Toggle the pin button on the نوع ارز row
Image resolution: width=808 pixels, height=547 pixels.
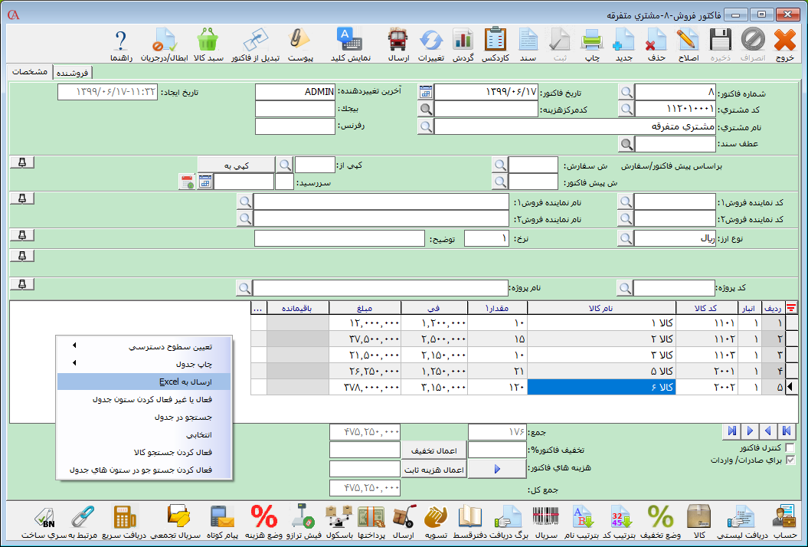click(21, 234)
